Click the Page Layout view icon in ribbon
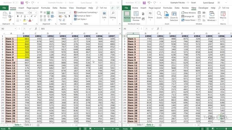The image size is (232, 130). [143, 14]
